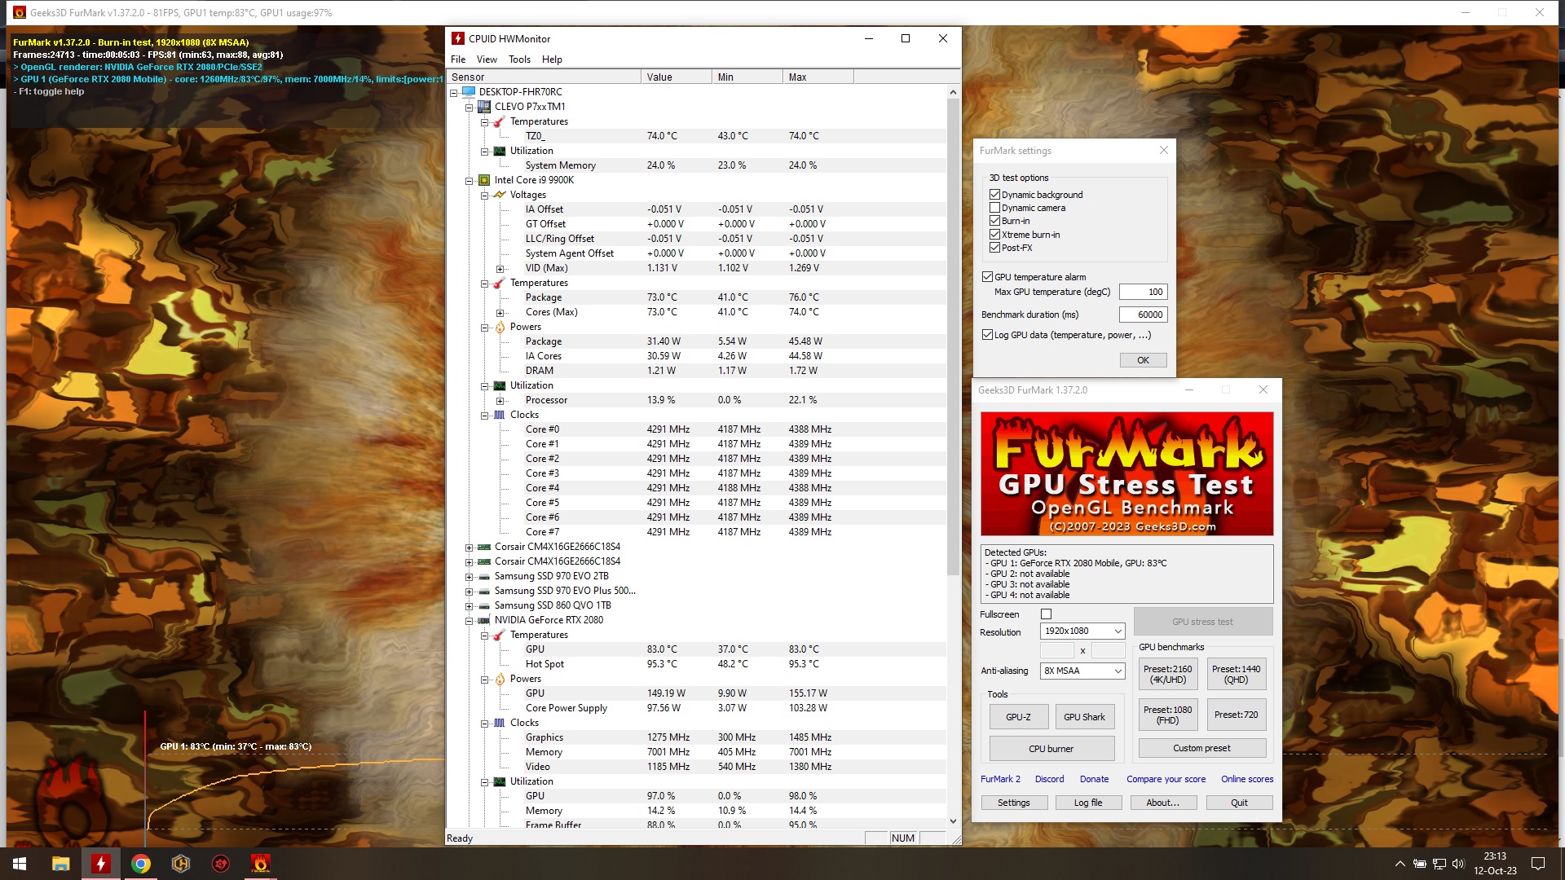Expand the VID (Max) row

[x=500, y=268]
